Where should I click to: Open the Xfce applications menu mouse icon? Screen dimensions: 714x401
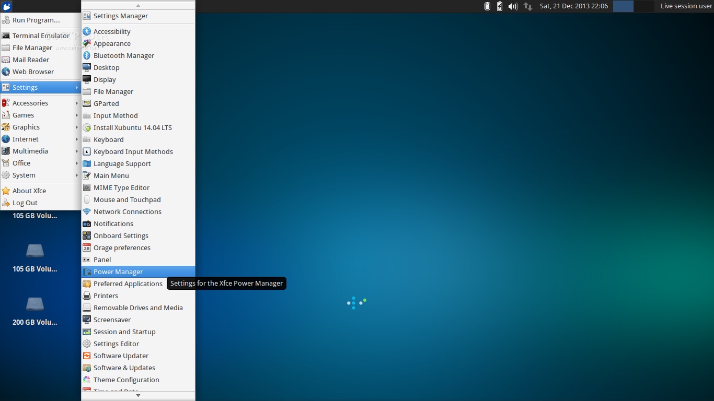[6, 6]
